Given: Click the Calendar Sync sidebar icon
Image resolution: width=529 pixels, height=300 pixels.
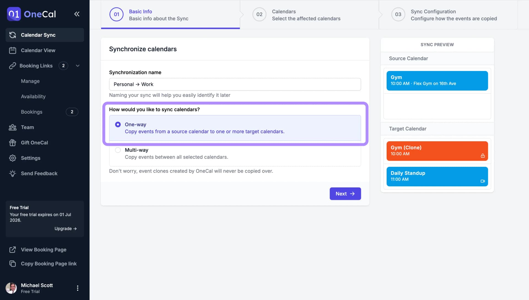Looking at the screenshot, I should [13, 35].
